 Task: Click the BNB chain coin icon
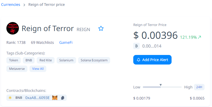click(10, 98)
